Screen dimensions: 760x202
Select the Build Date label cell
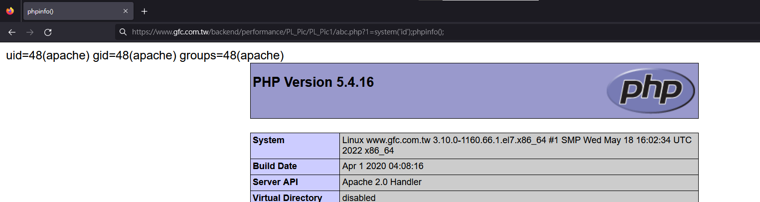[295, 167]
